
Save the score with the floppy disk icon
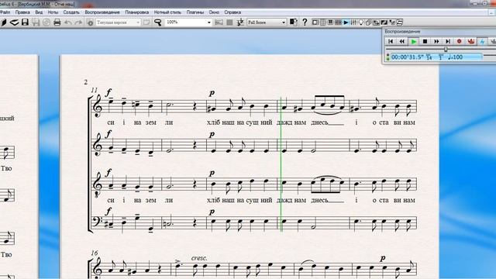[x=25, y=22]
